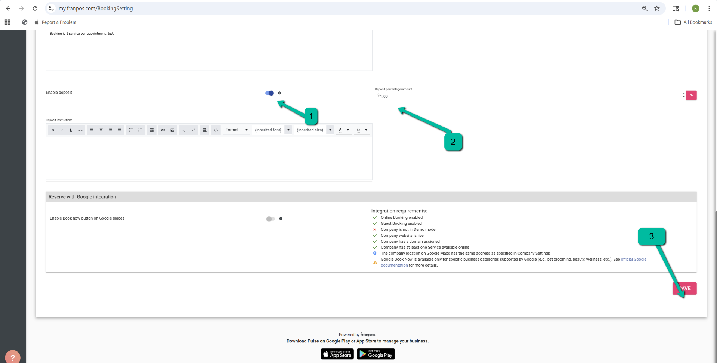Image resolution: width=717 pixels, height=363 pixels.
Task: Create a table with the table icon
Action: 204,130
